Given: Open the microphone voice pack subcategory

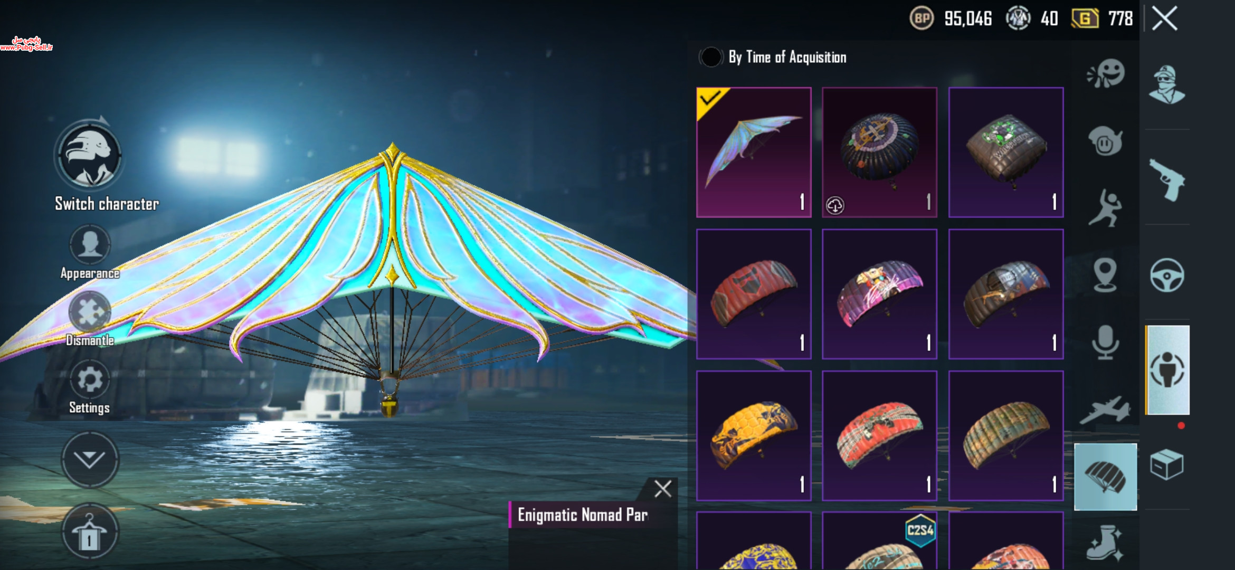Looking at the screenshot, I should (1105, 343).
